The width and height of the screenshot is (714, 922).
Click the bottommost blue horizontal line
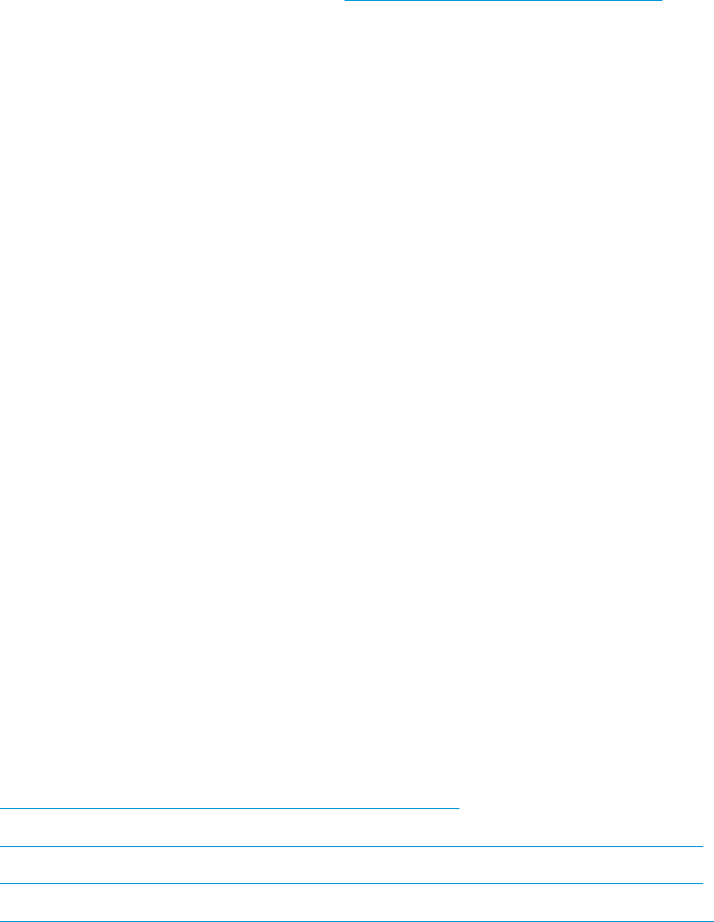(352, 920)
